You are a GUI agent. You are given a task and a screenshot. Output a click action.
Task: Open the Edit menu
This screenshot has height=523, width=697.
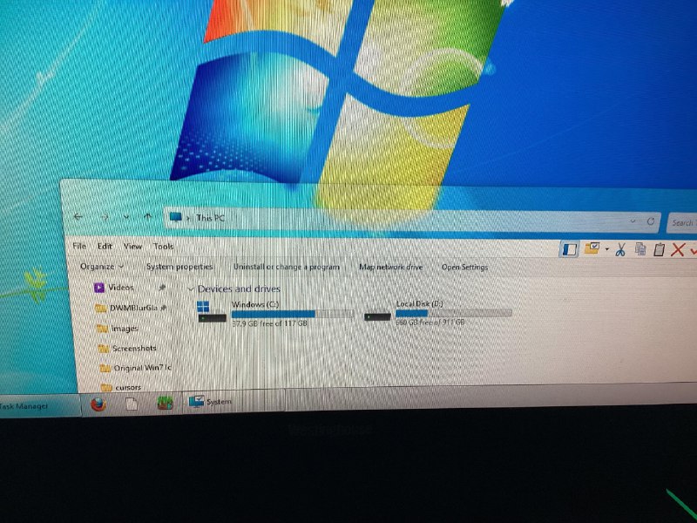tap(105, 246)
